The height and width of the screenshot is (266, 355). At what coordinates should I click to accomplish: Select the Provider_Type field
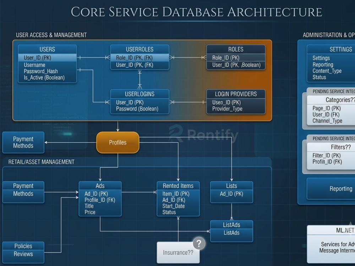coord(227,109)
